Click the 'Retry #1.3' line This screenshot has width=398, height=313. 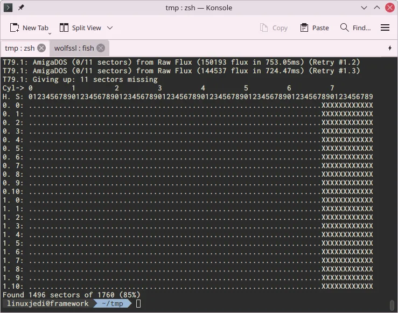(181, 71)
